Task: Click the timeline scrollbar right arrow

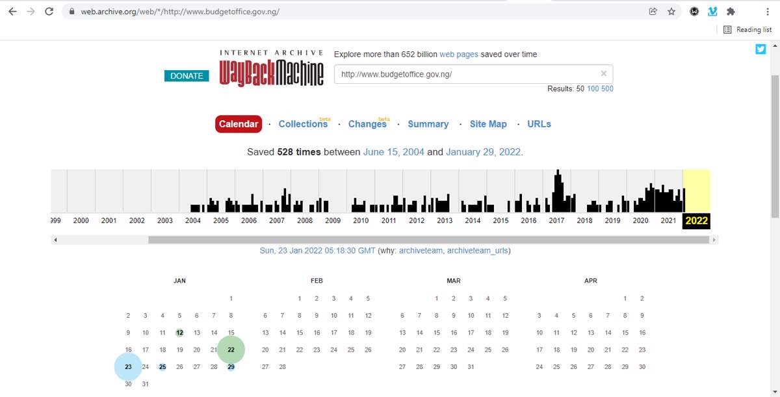Action: point(714,240)
